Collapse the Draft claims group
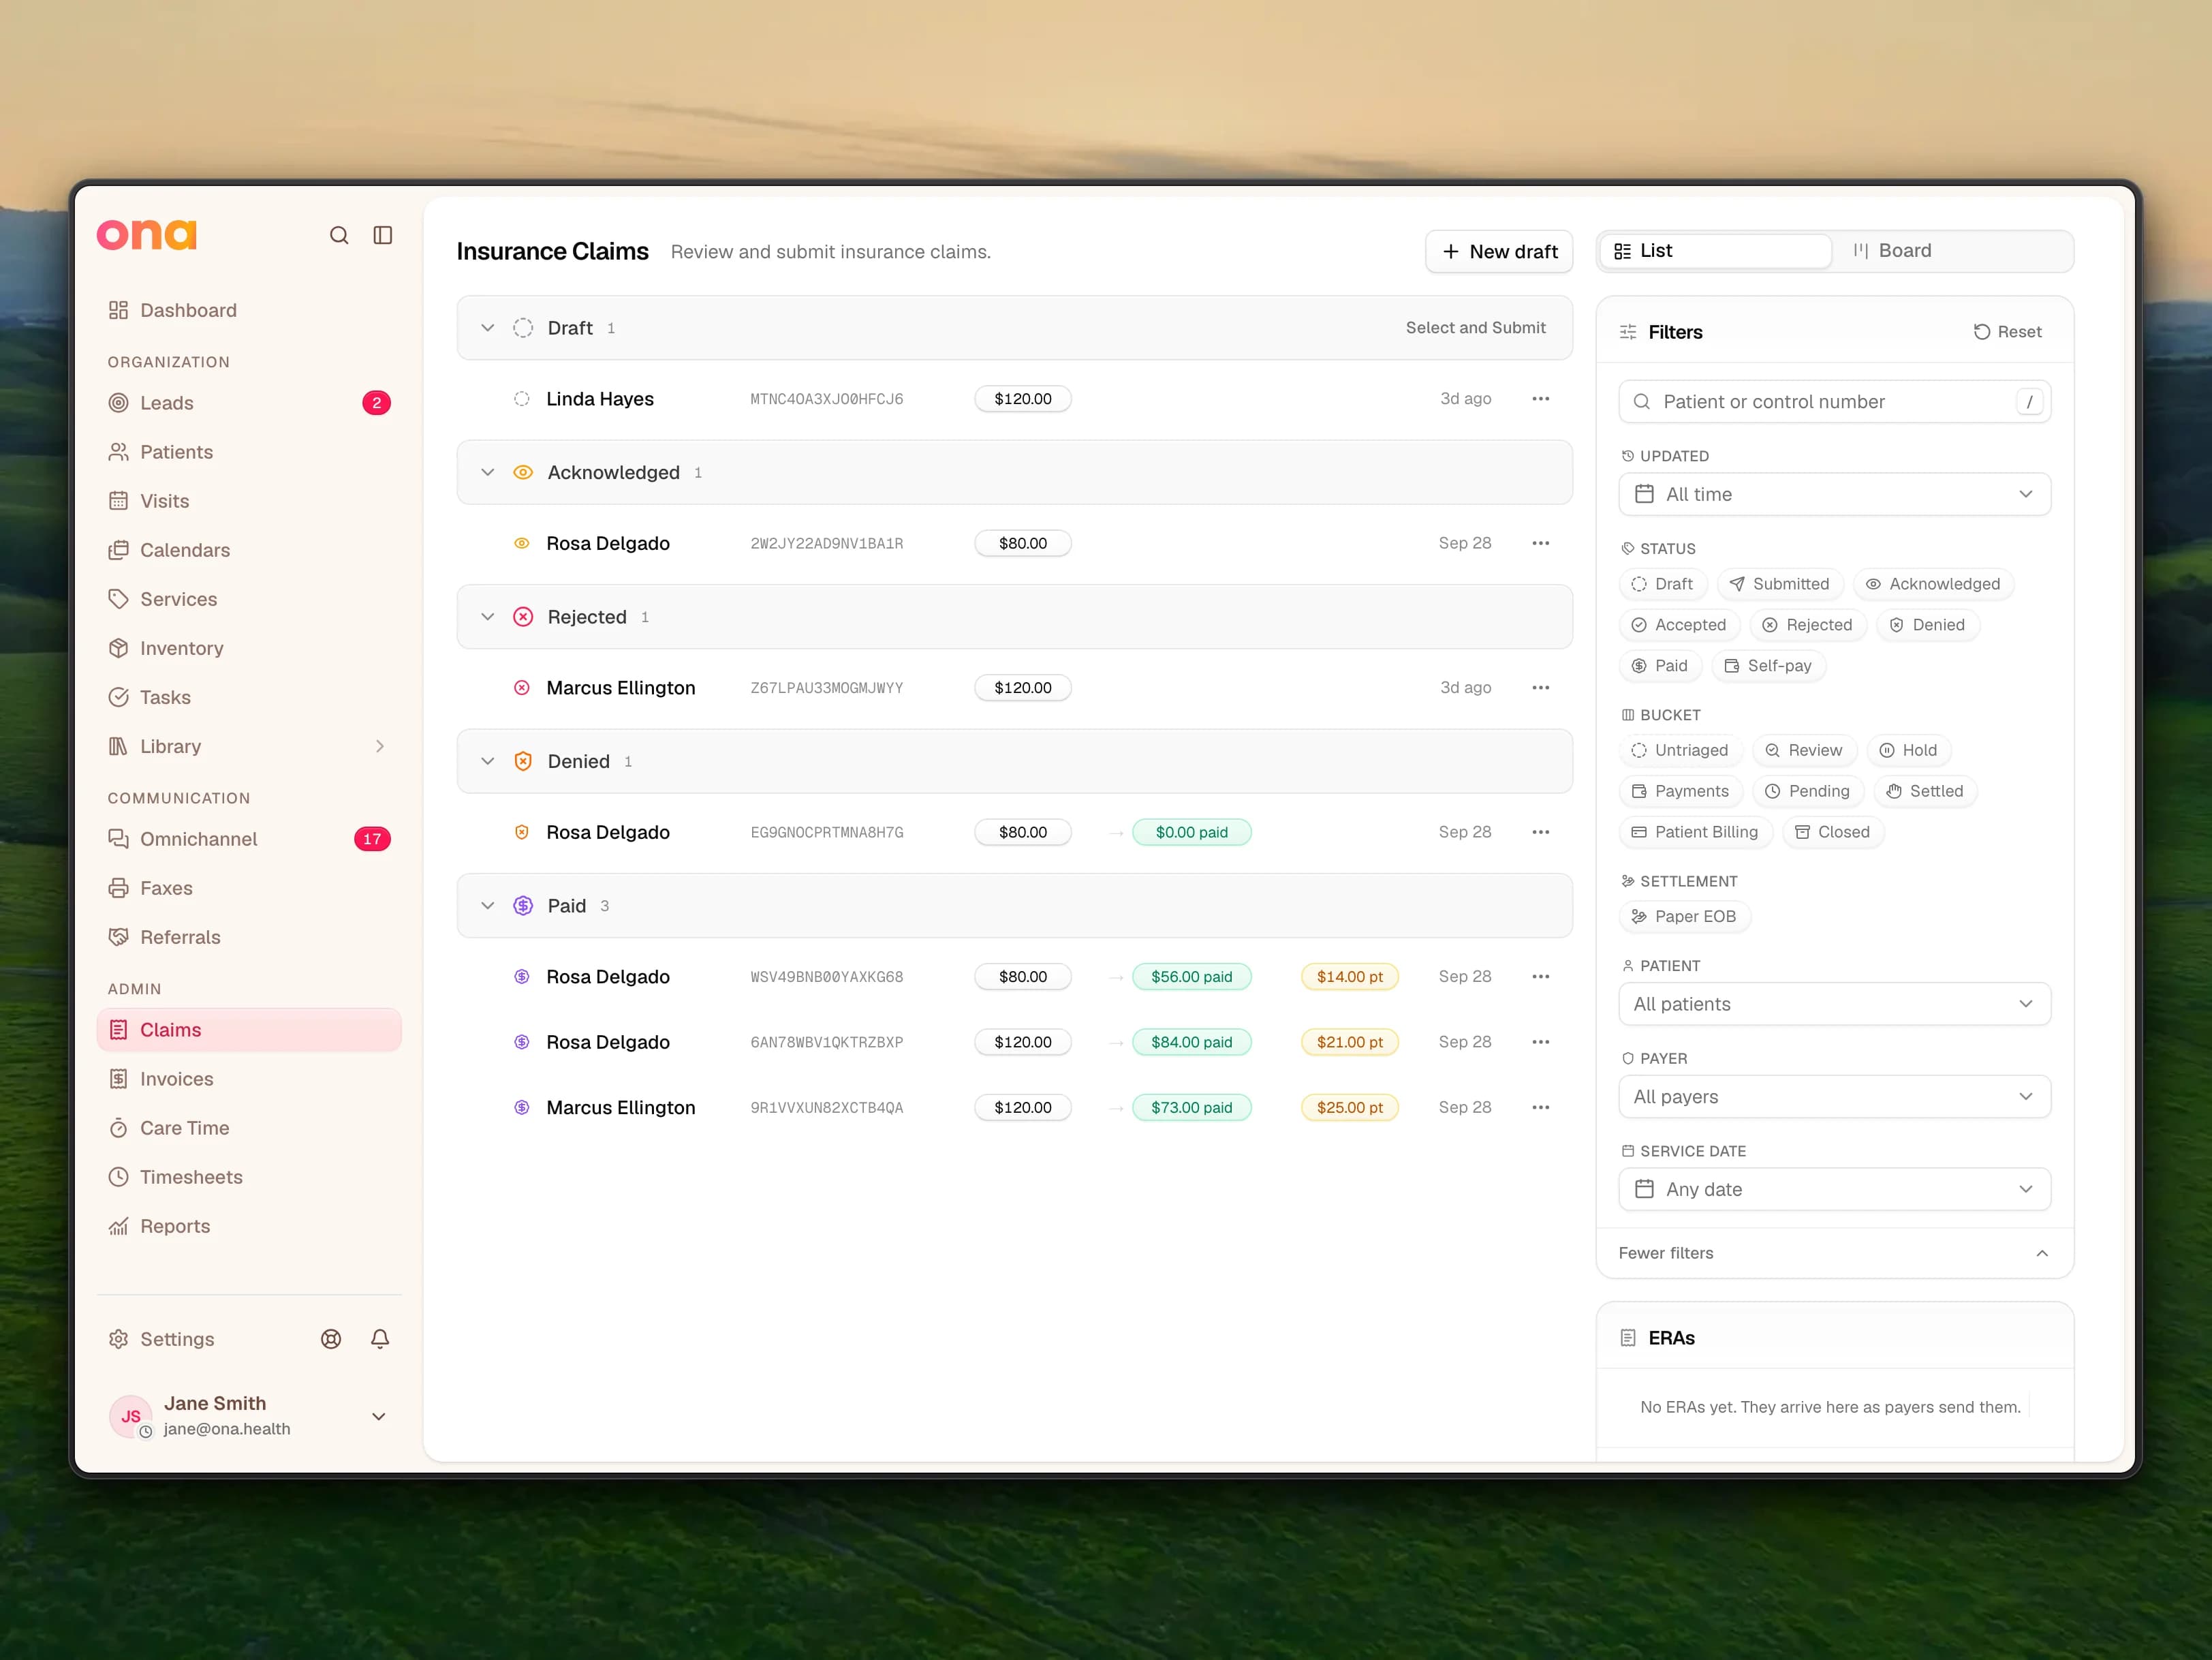The width and height of the screenshot is (2212, 1660). point(488,328)
